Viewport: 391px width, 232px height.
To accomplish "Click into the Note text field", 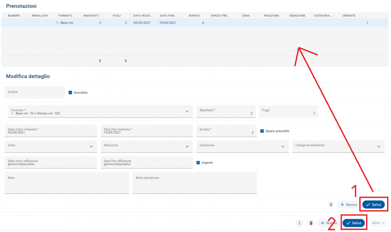I will point(66,184).
